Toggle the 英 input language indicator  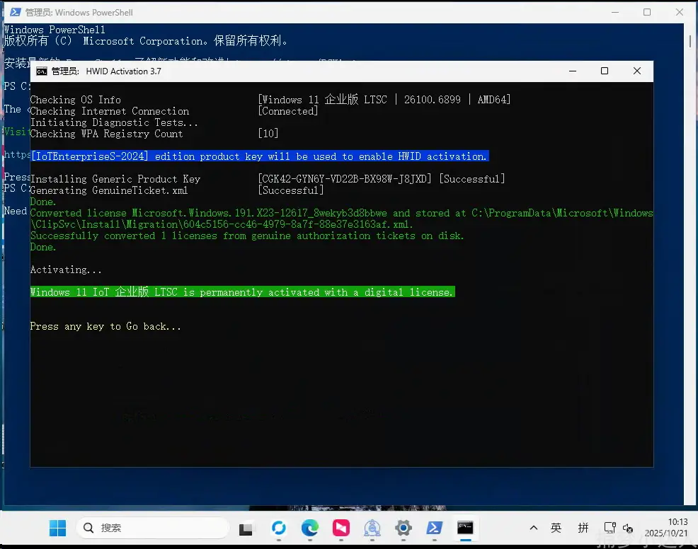point(556,528)
